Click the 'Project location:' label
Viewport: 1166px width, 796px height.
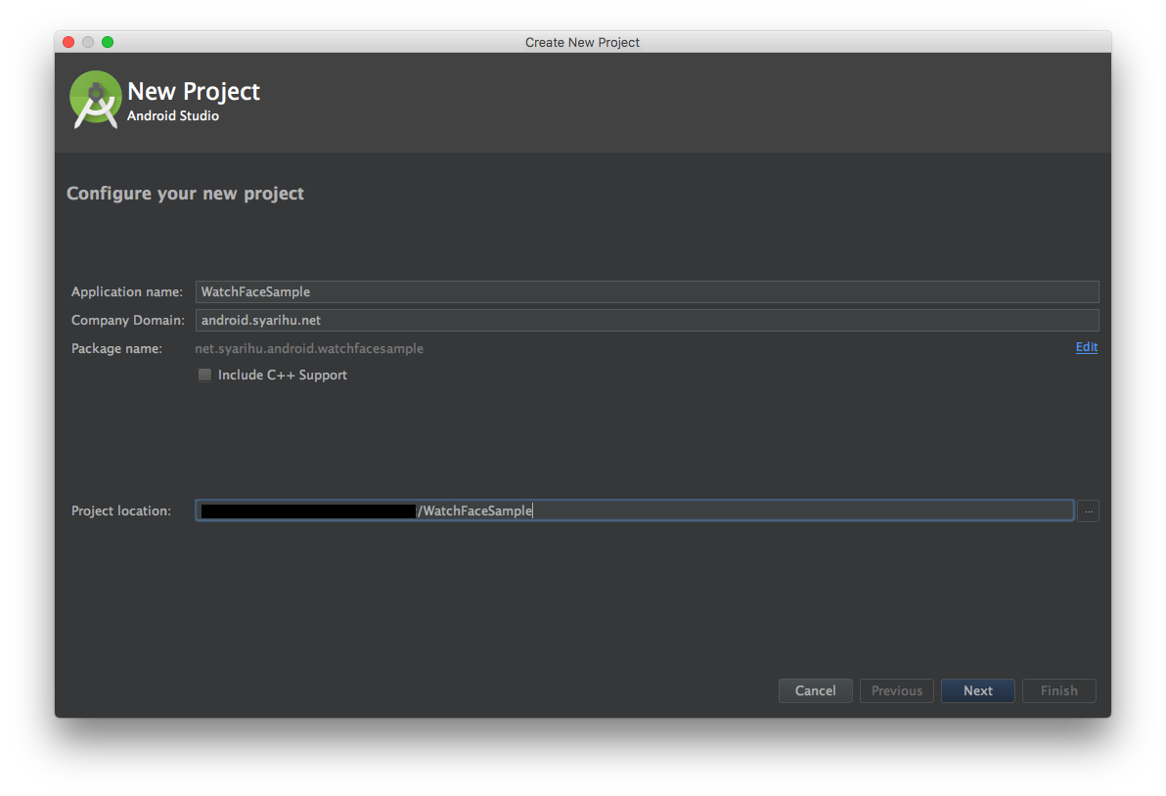(121, 510)
